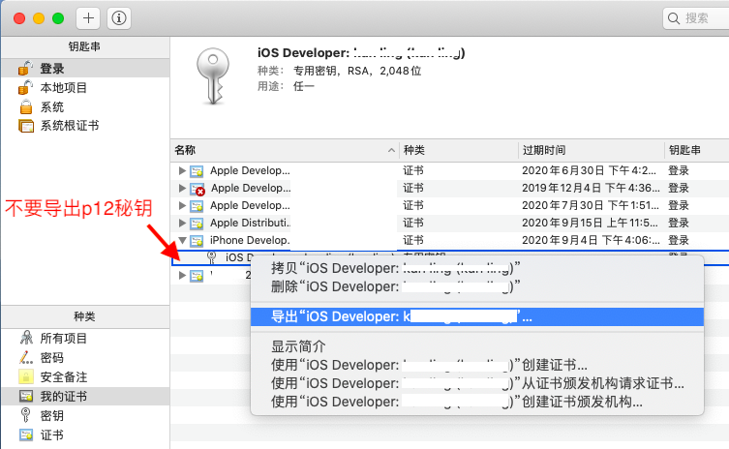Image resolution: width=729 pixels, height=449 pixels.
Task: Expand the invalid Apple Develop certificate expiring 2019年12月4日
Action: pyautogui.click(x=182, y=188)
